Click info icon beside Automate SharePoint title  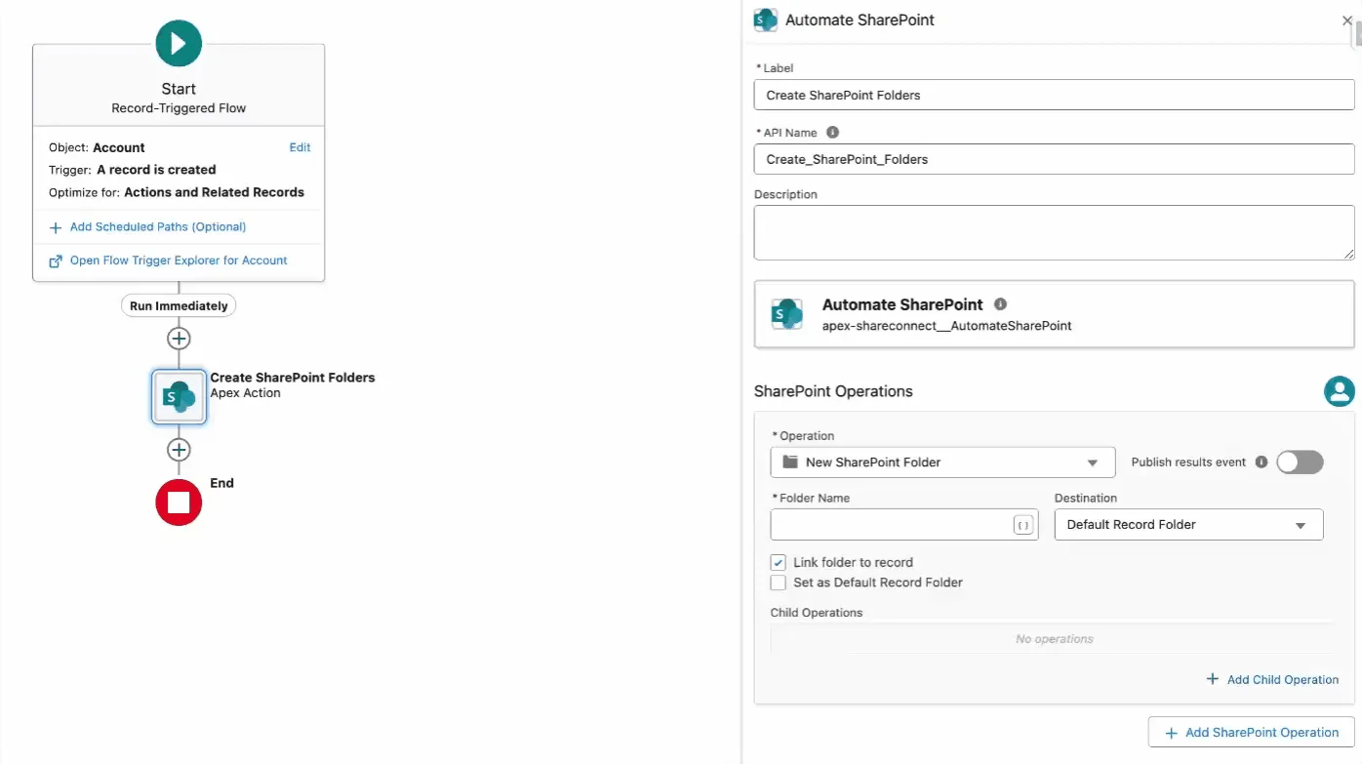(1000, 303)
